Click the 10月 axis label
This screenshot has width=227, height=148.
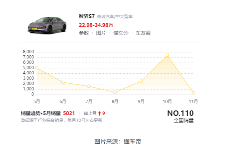point(167,101)
